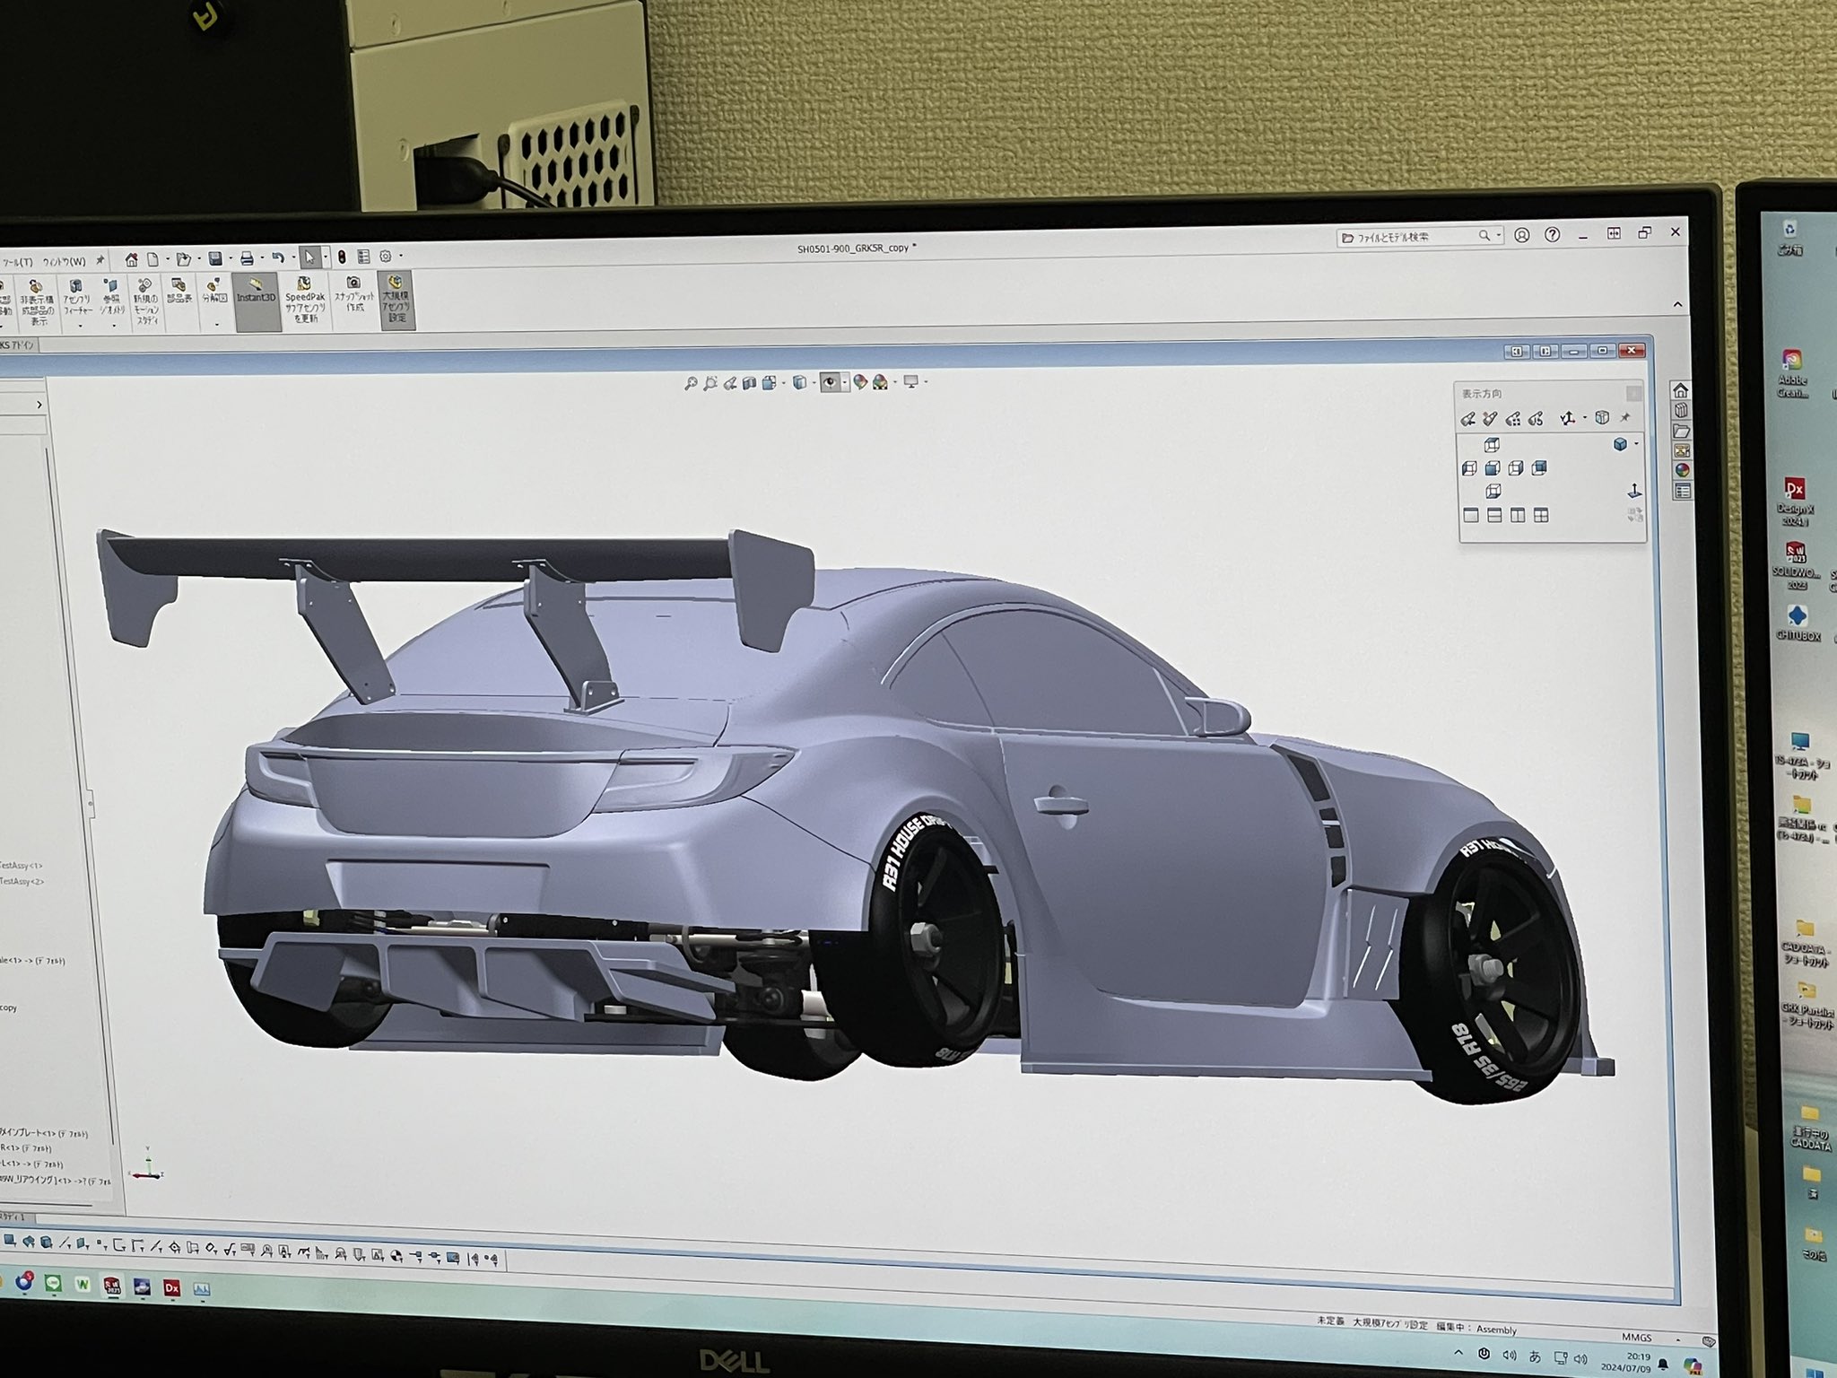This screenshot has height=1378, width=1837.
Task: Open File Explorer folder tab in task pane
Action: (1681, 432)
